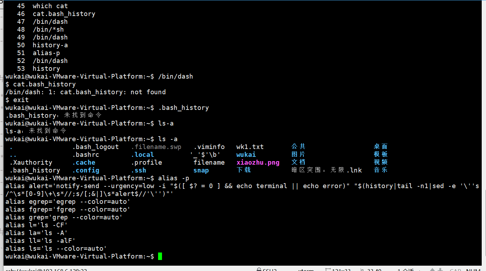Click the '.local' directory name
The height and width of the screenshot is (271, 486).
142,155
